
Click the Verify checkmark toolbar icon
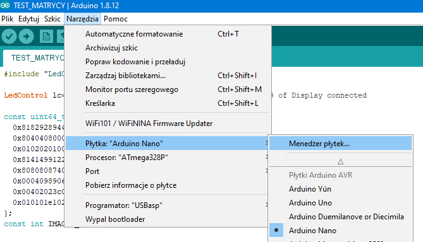pos(9,37)
